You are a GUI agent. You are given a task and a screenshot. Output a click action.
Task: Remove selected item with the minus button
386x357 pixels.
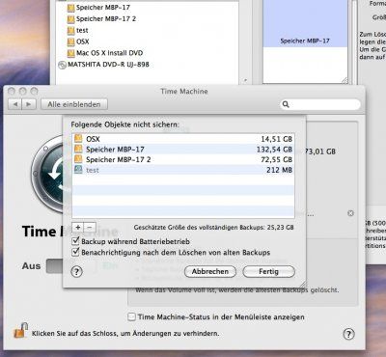[90, 228]
